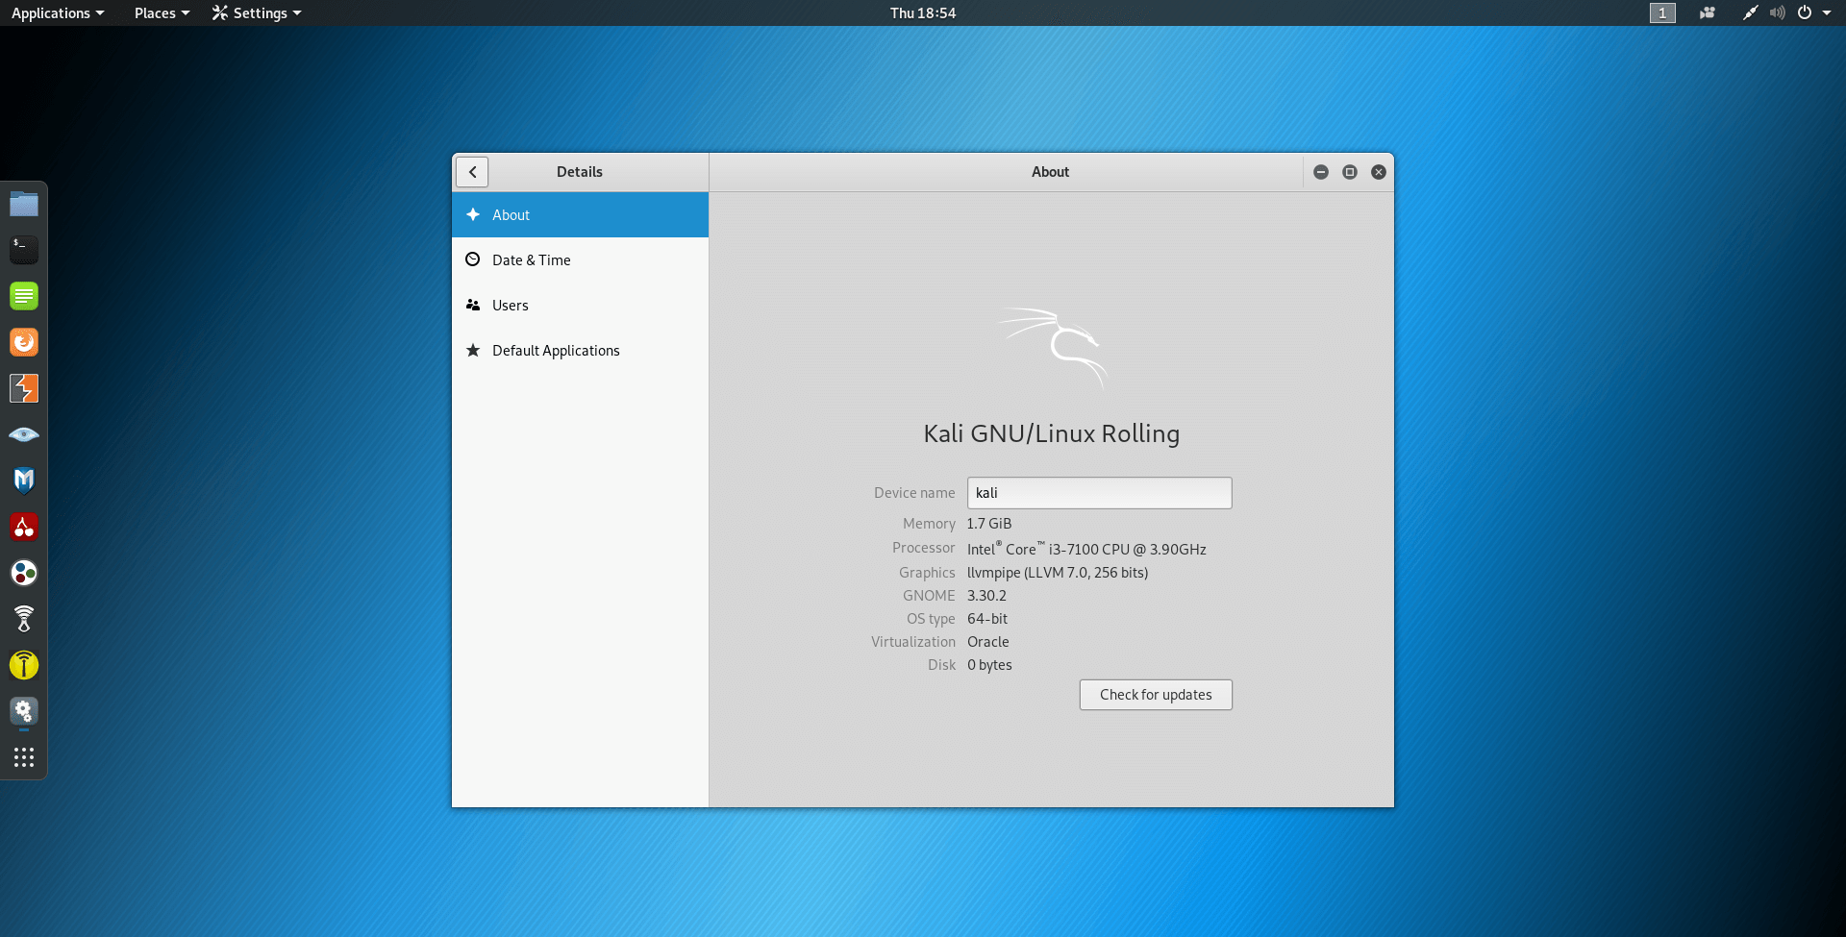Viewport: 1846px width, 937px height.
Task: Open Default Applications panel
Action: point(580,351)
